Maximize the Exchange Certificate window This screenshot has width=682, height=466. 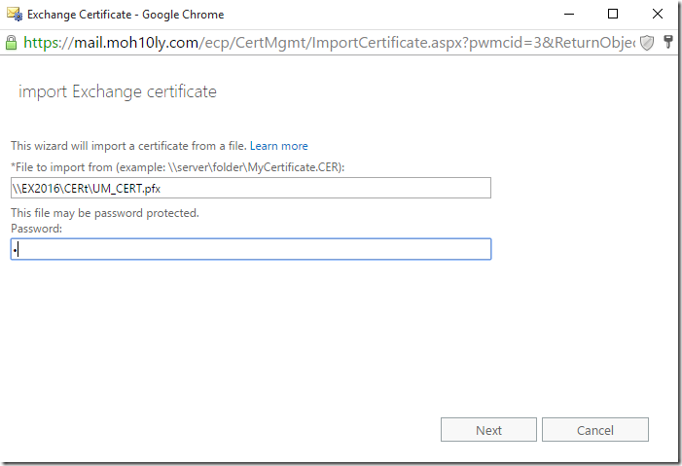pos(612,14)
